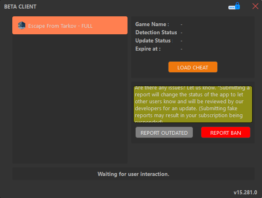Click the Update Status value dash

click(x=181, y=41)
